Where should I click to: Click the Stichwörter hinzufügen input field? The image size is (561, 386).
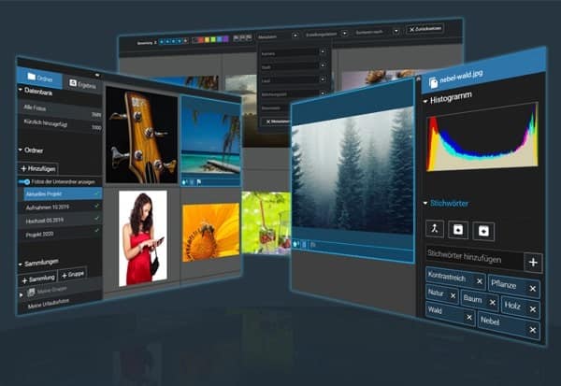tap(474, 258)
